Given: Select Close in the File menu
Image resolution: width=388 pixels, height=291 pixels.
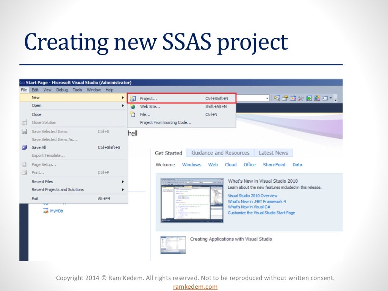Looking at the screenshot, I should [x=73, y=114].
